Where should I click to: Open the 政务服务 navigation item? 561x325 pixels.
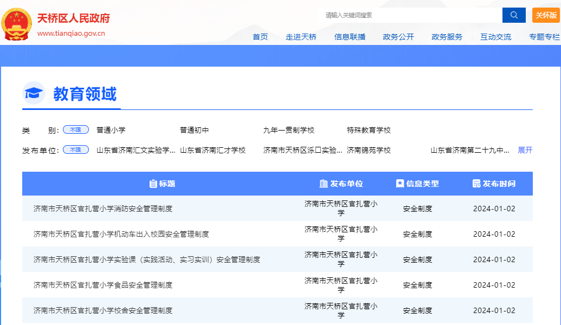[447, 37]
